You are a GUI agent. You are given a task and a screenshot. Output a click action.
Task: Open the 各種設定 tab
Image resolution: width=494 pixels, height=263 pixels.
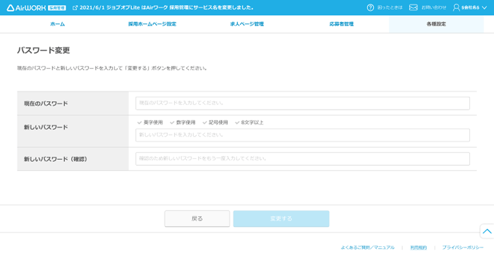click(436, 24)
